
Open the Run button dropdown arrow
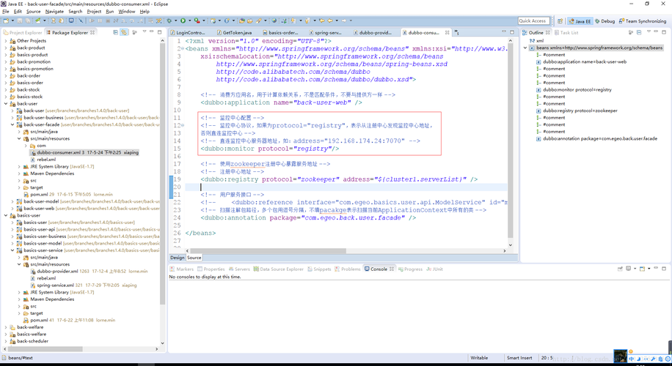[189, 20]
